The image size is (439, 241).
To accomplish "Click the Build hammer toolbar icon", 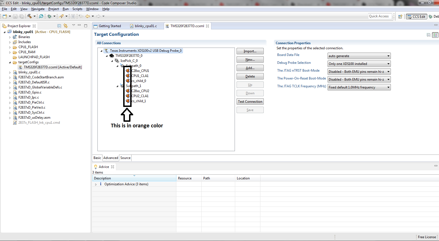I will point(29,16).
